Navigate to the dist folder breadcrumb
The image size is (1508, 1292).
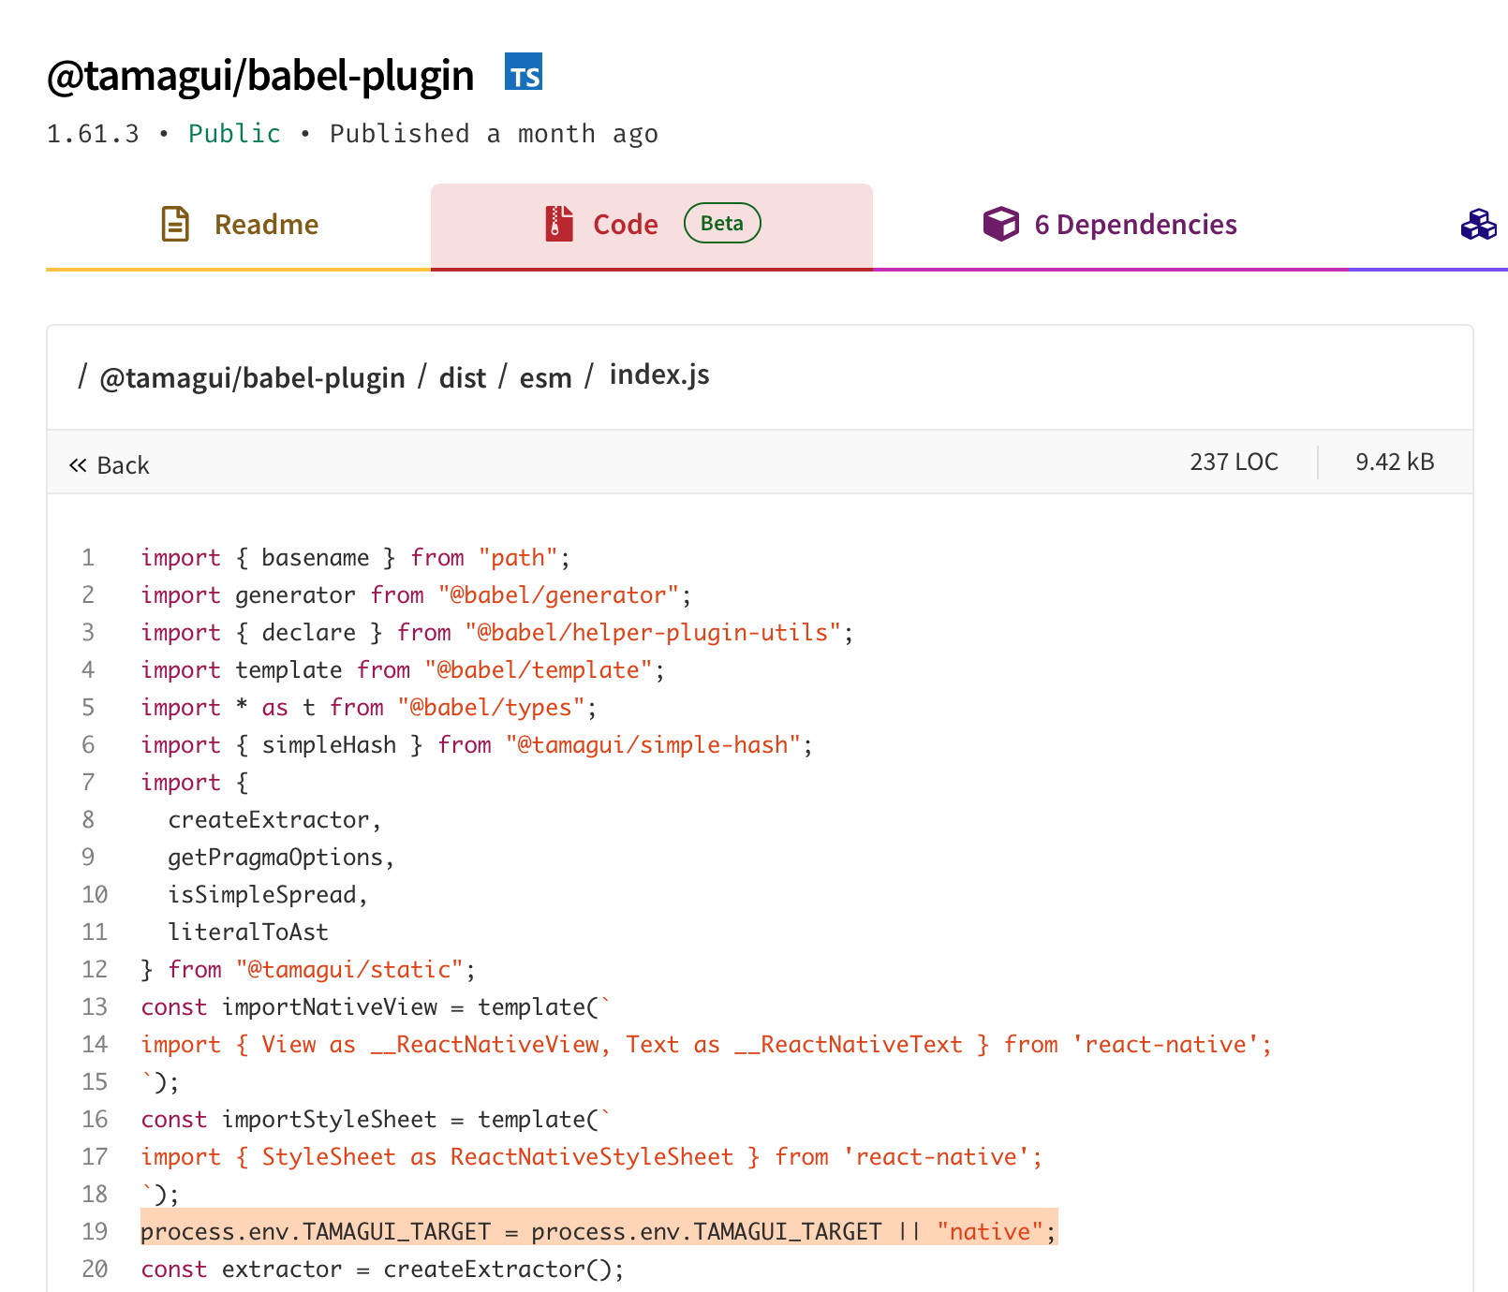click(463, 377)
